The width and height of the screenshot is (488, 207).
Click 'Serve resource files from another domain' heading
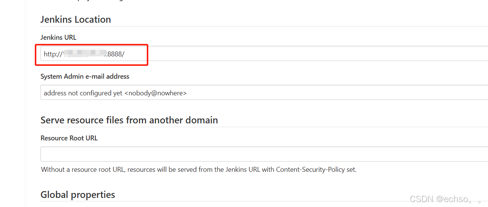129,120
